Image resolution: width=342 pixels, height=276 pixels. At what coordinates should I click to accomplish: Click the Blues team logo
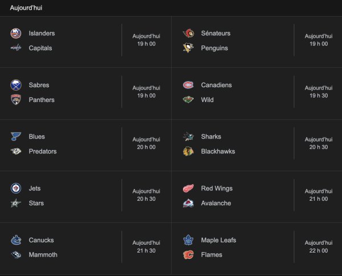[x=16, y=137]
